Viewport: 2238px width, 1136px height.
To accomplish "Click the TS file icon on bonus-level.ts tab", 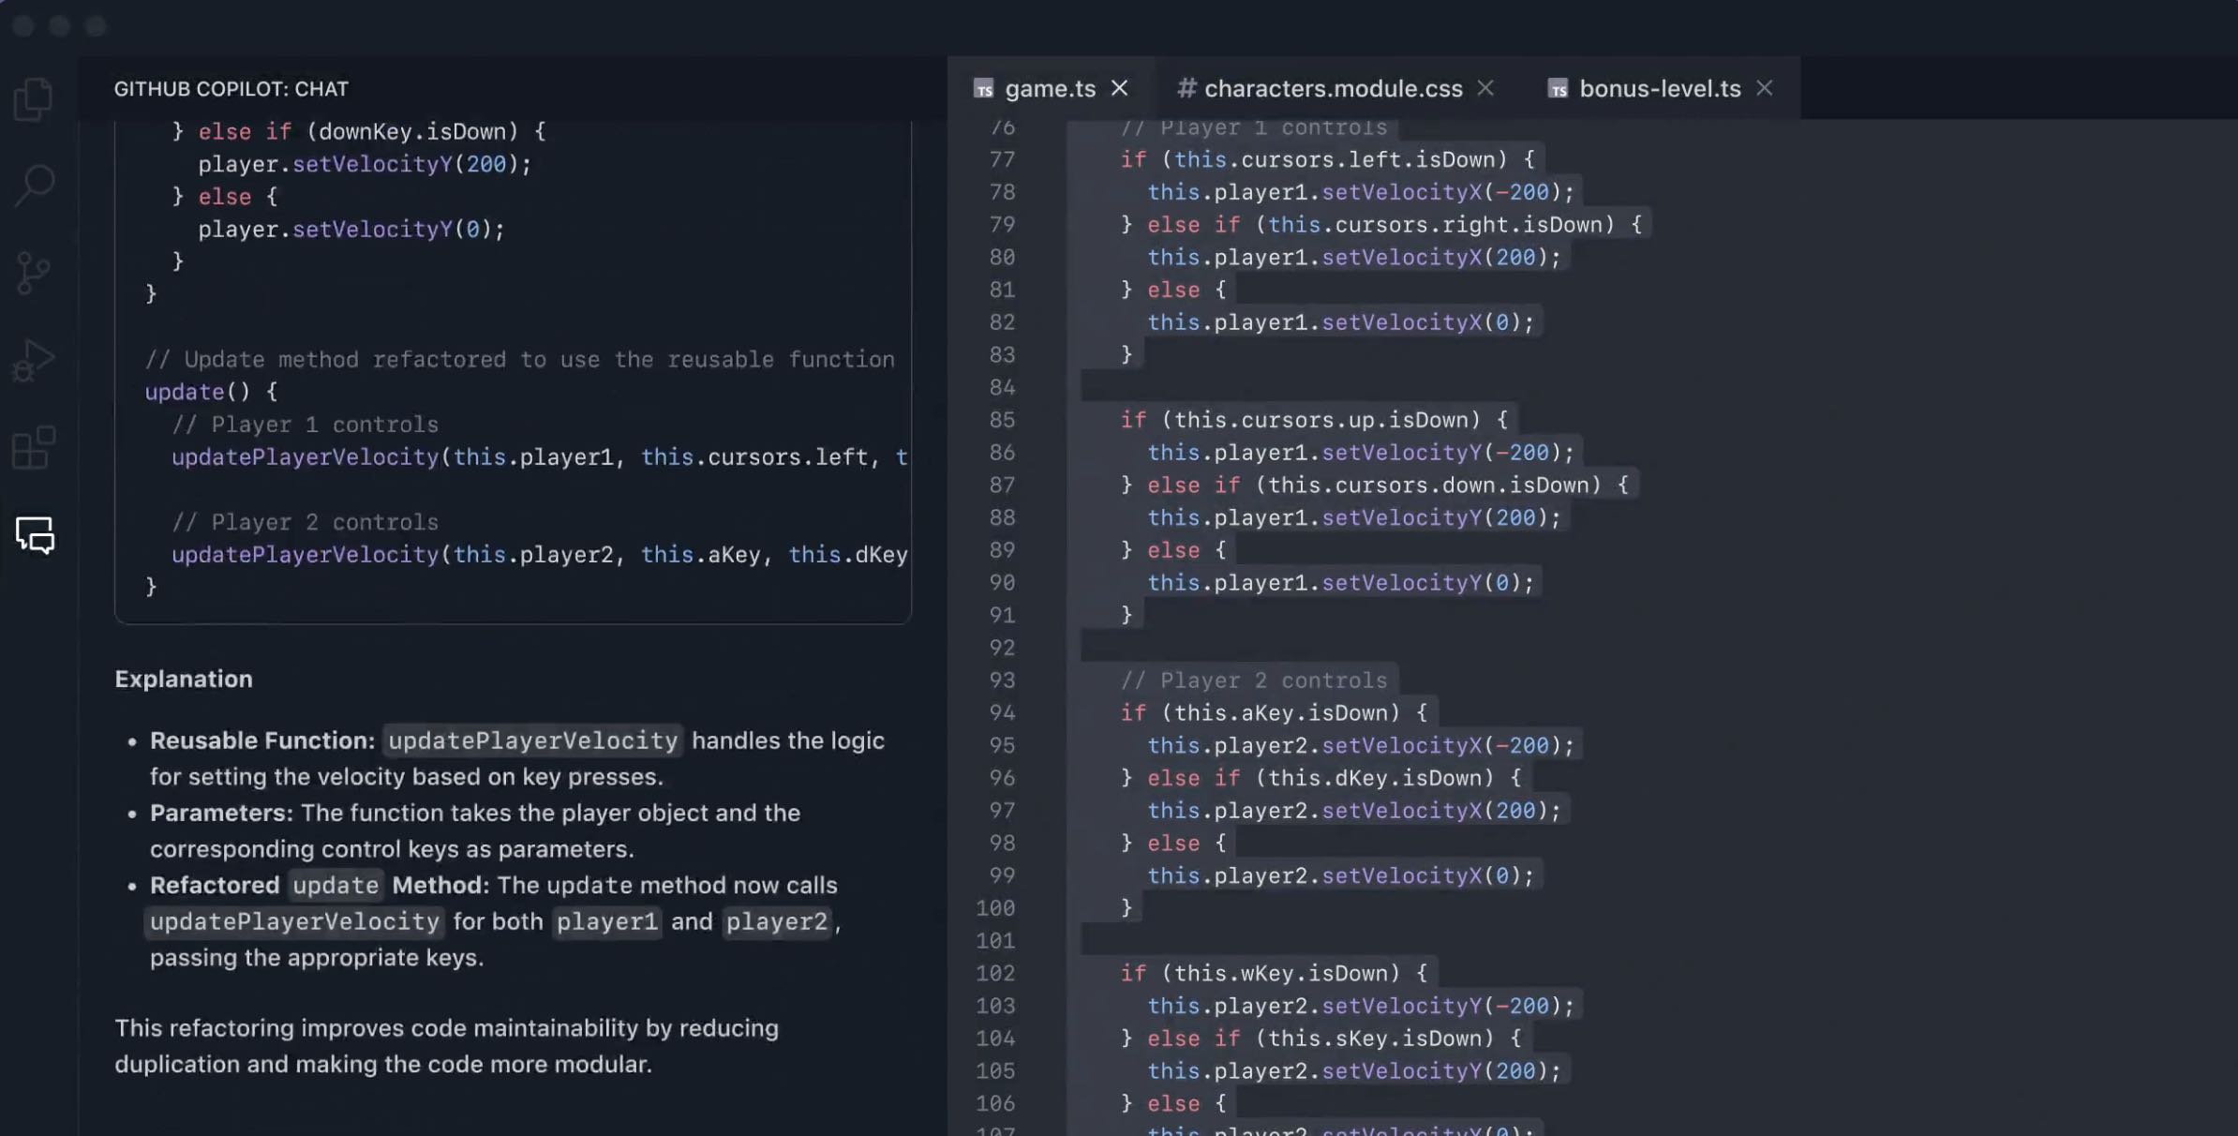I will click(1558, 89).
